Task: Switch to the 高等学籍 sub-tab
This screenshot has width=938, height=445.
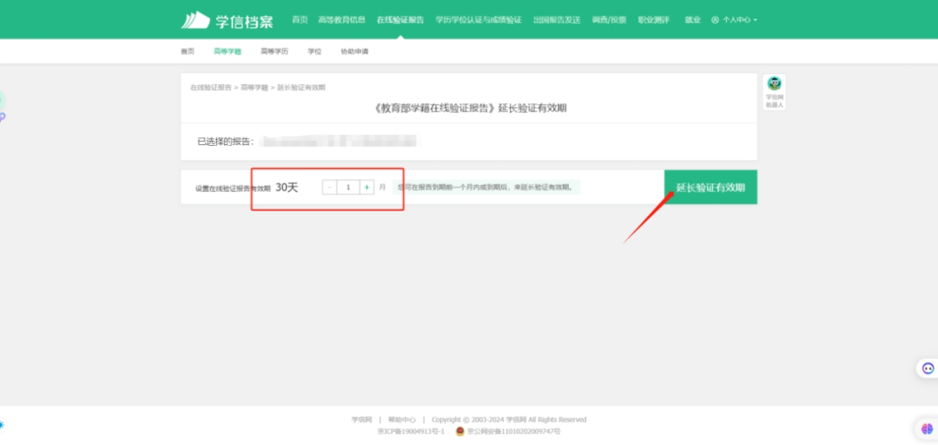Action: click(228, 51)
